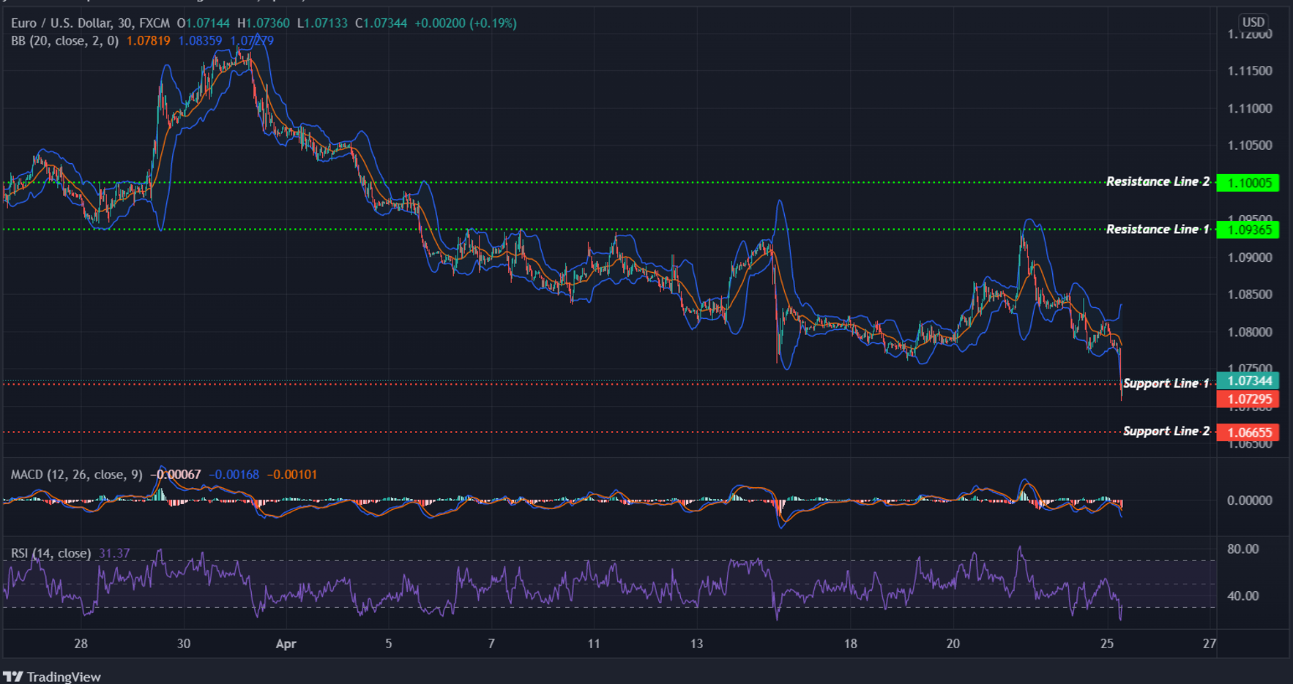
Task: Click the RSI (14, close) indicator label
Action: click(x=51, y=553)
